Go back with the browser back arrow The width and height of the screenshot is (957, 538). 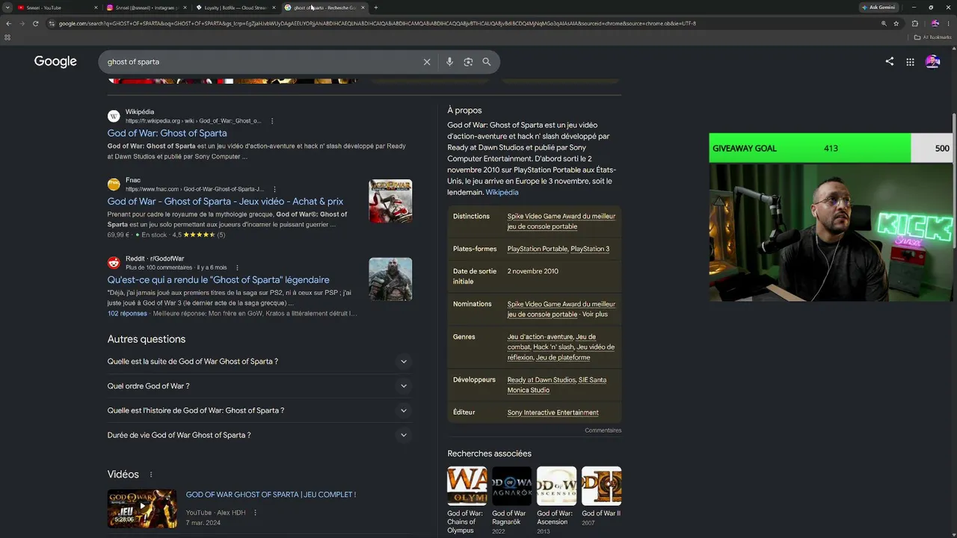click(8, 23)
